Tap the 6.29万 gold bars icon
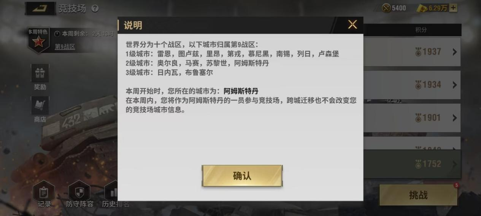481x216 pixels. (422, 8)
